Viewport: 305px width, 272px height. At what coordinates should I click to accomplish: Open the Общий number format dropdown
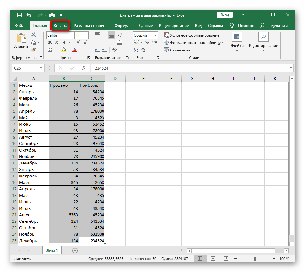[156, 35]
